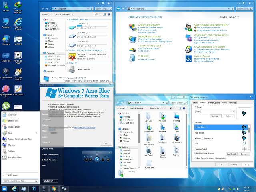This screenshot has width=256, height=192.
Task: Open the View by Category dropdown
Action: (x=234, y=17)
